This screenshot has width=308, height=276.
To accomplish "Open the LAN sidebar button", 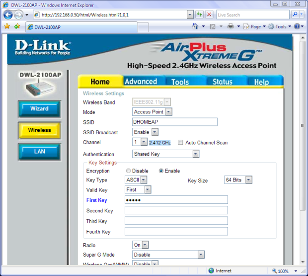I will (39, 152).
